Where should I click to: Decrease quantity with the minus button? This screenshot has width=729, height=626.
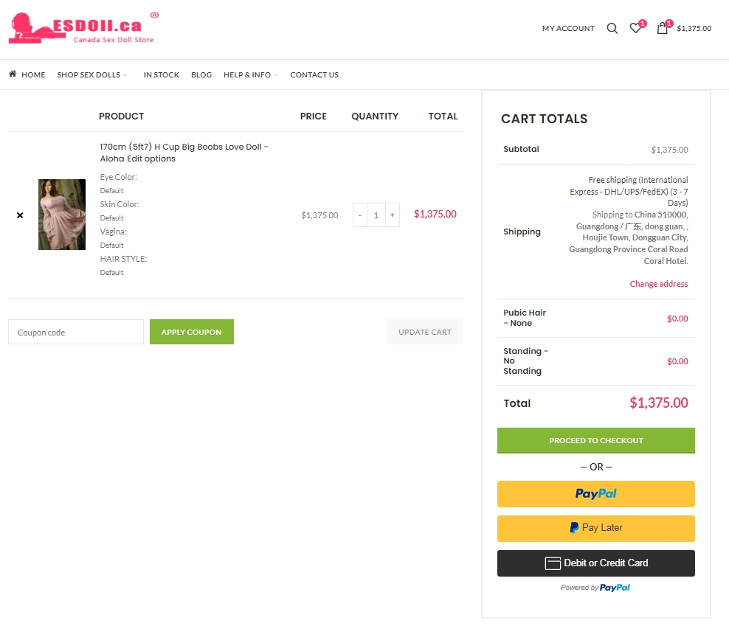click(360, 215)
